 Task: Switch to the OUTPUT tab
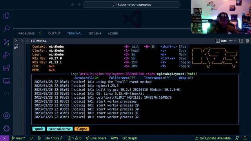coord(55,33)
